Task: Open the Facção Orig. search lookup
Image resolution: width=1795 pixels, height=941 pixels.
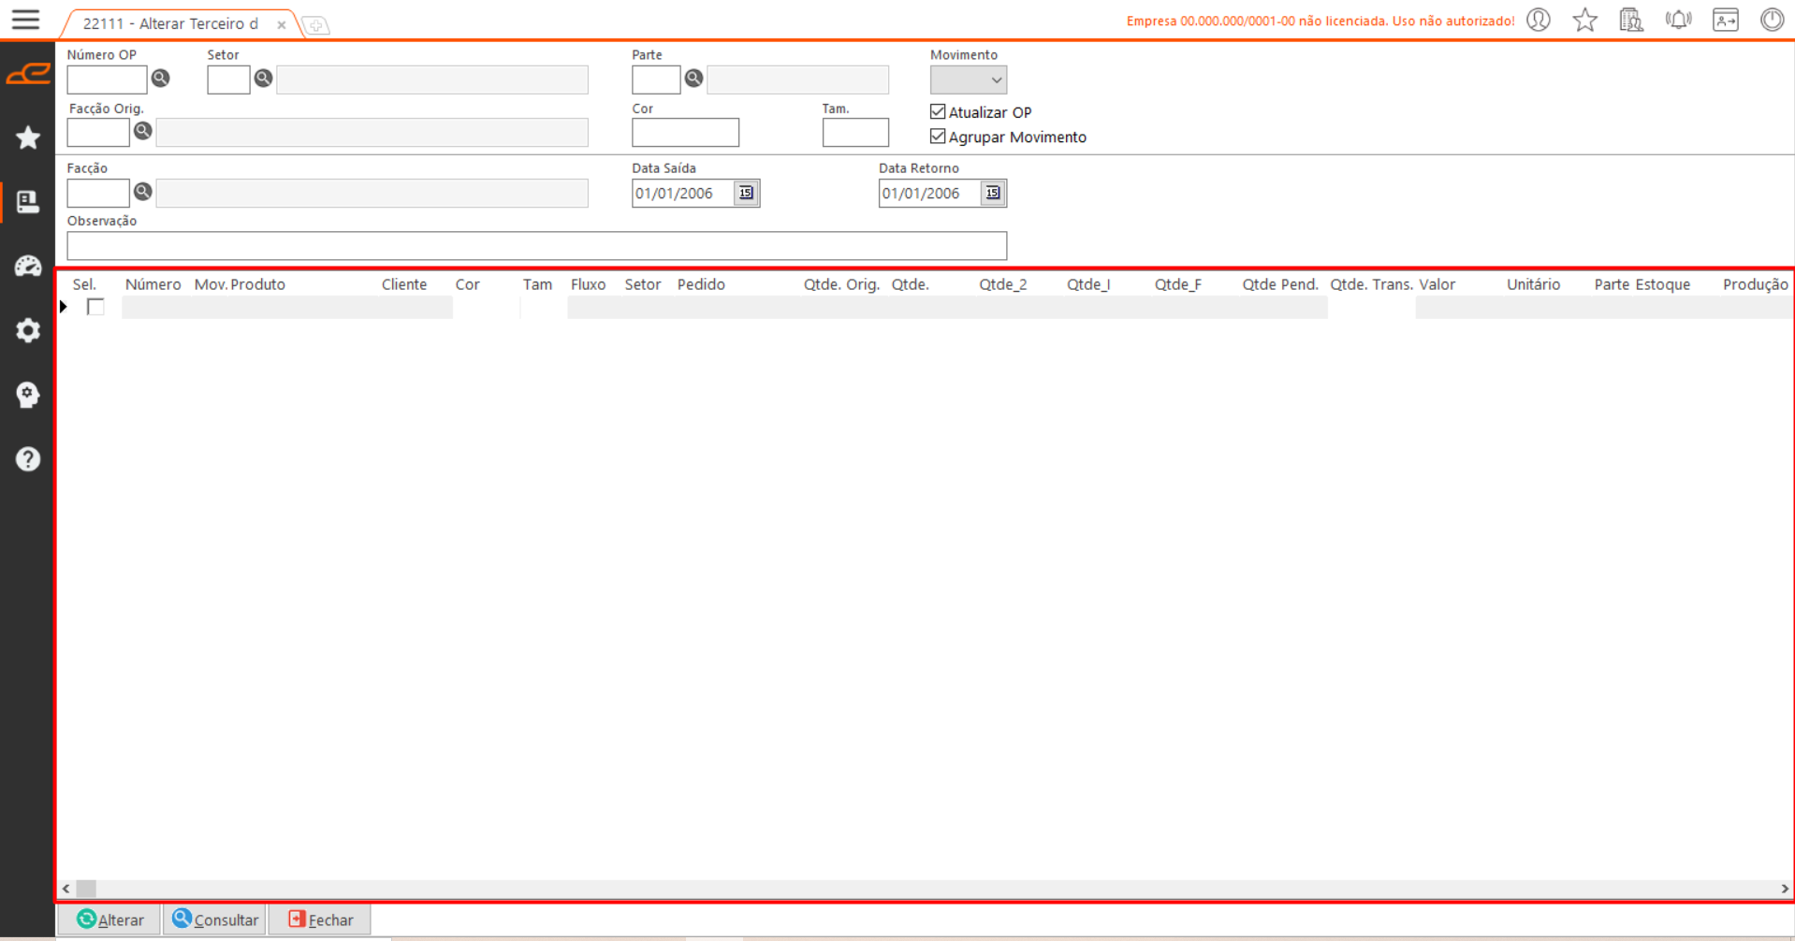Action: (x=142, y=131)
